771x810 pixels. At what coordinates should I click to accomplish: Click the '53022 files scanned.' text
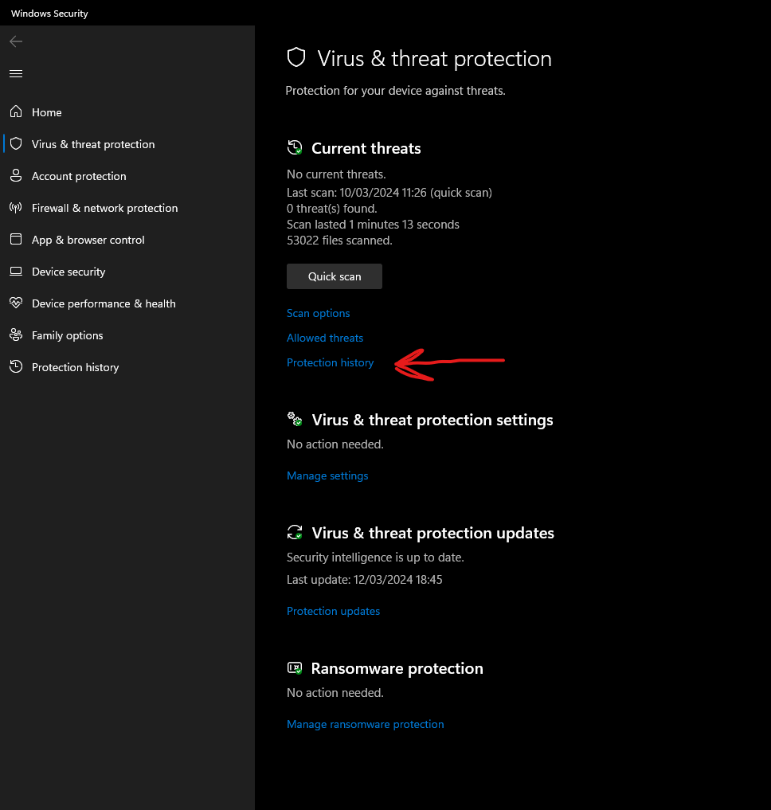[x=339, y=241]
